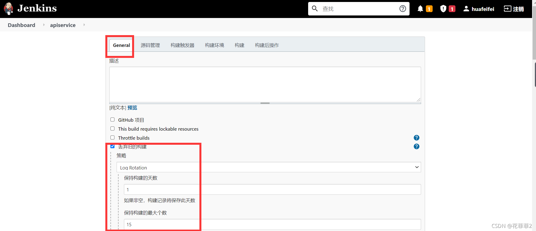Focus the 查找 search box

(358, 9)
